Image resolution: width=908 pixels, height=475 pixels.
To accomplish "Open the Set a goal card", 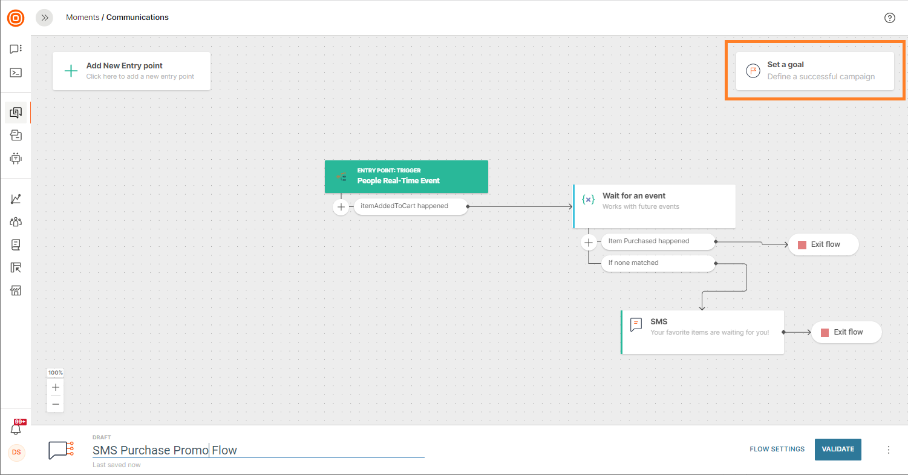I will coord(814,71).
